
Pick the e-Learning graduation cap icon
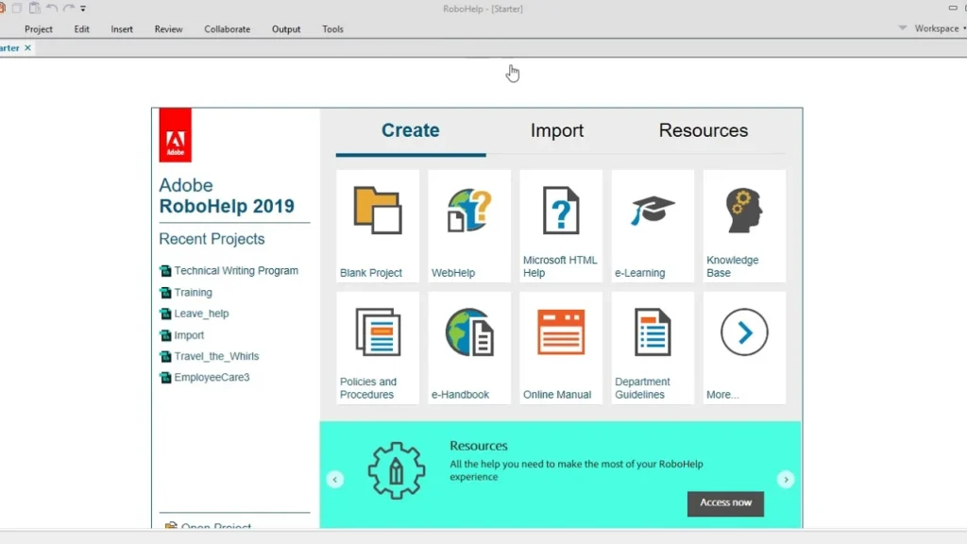tap(653, 211)
